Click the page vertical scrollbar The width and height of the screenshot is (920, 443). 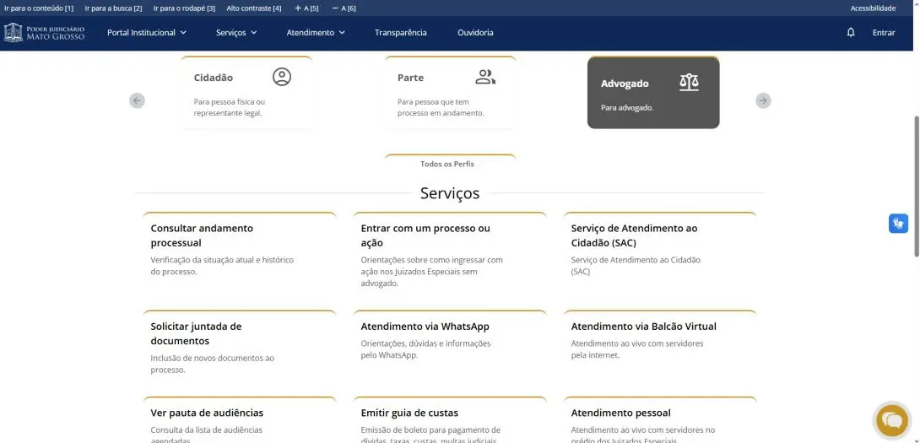click(x=916, y=186)
